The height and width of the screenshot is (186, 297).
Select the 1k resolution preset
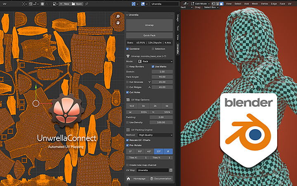click(144, 106)
